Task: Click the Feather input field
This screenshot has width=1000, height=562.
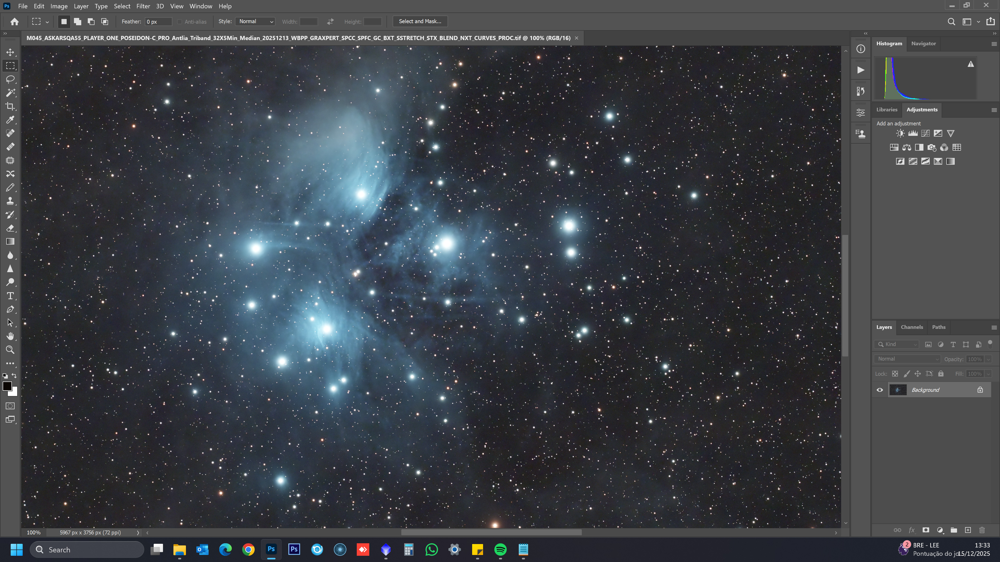Action: 158,22
